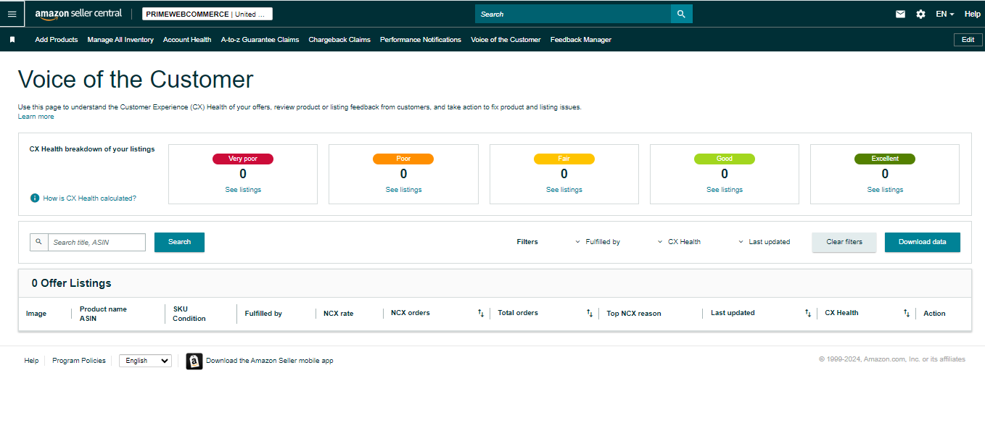Open the mail messages icon
985x431 pixels.
900,14
